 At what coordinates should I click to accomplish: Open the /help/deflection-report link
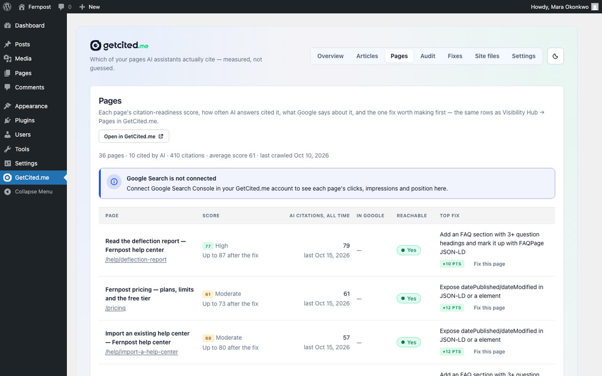[136, 259]
